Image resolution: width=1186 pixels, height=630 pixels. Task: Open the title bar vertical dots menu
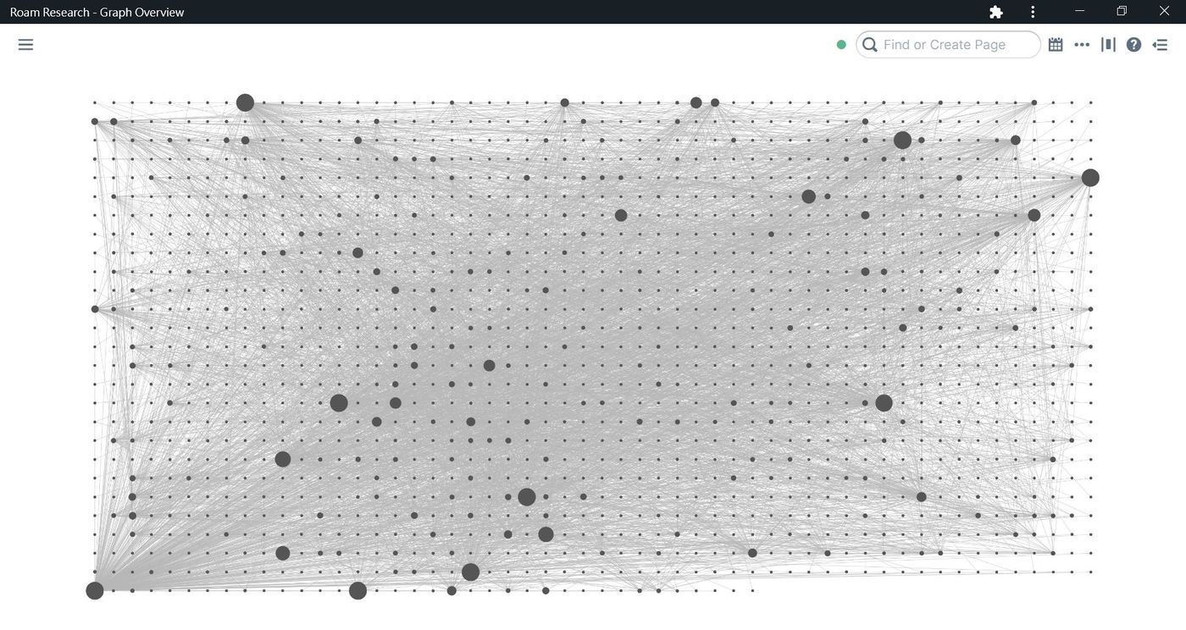coord(1033,12)
